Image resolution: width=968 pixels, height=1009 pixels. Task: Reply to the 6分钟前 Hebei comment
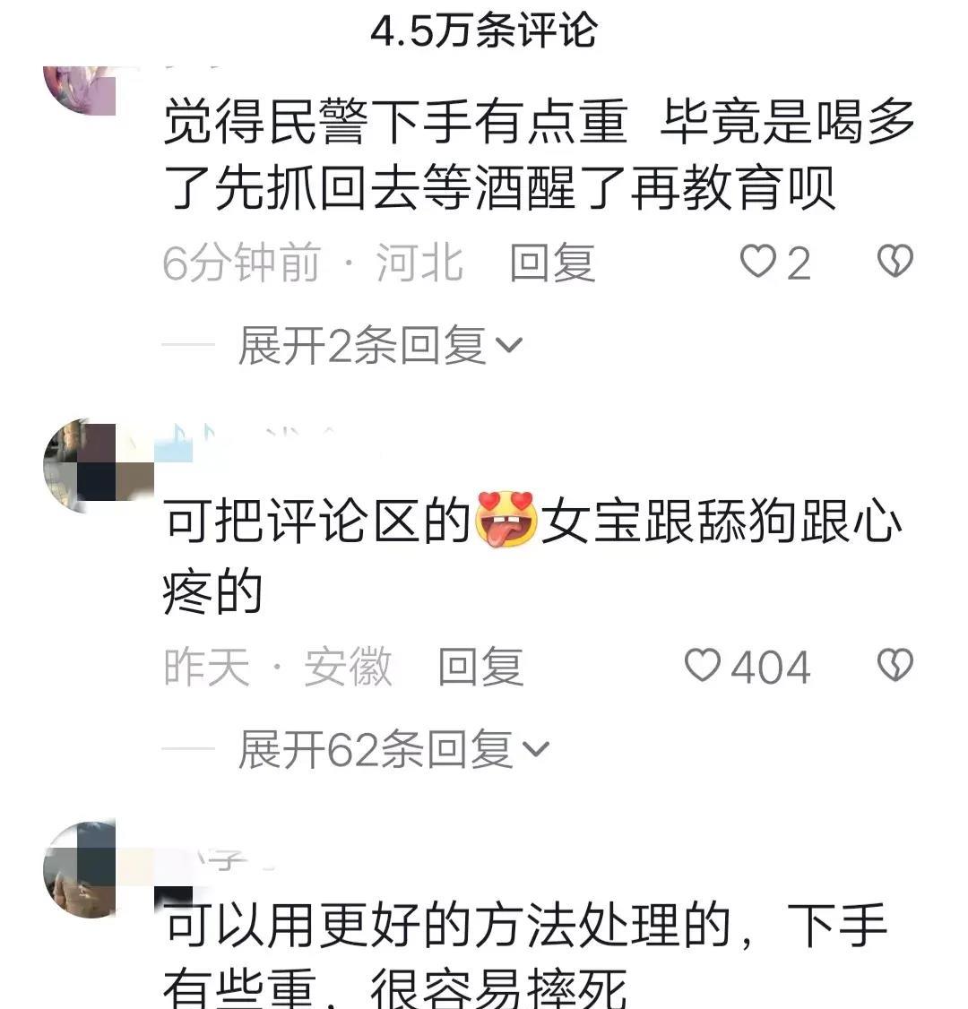point(552,262)
